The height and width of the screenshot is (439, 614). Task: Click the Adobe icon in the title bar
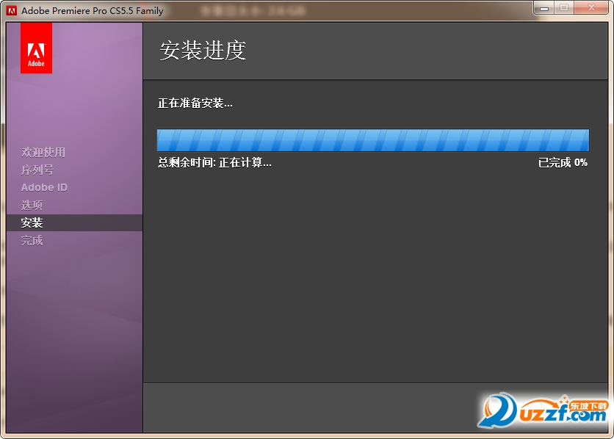tap(12, 10)
